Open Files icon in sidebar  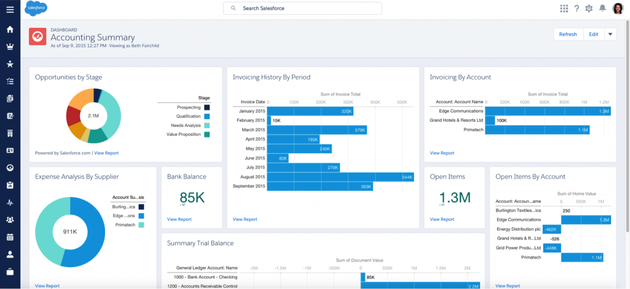tap(10, 98)
